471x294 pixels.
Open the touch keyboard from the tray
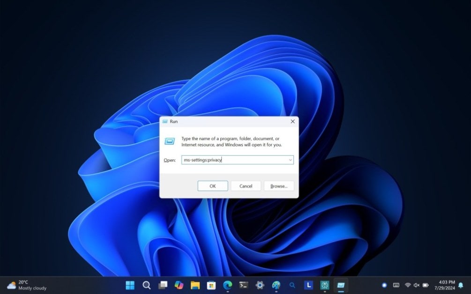point(397,285)
